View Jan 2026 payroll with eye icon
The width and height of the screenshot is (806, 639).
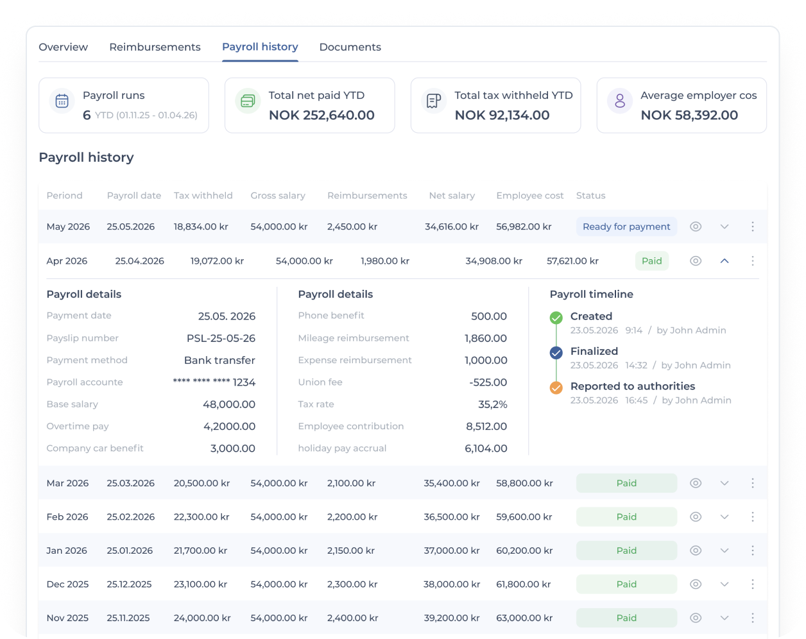pyautogui.click(x=696, y=550)
